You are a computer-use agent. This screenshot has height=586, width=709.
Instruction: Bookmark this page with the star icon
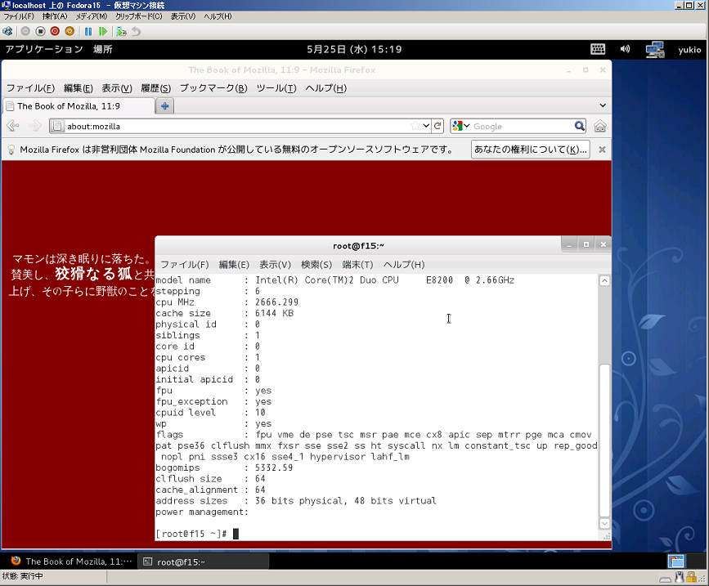pos(415,126)
